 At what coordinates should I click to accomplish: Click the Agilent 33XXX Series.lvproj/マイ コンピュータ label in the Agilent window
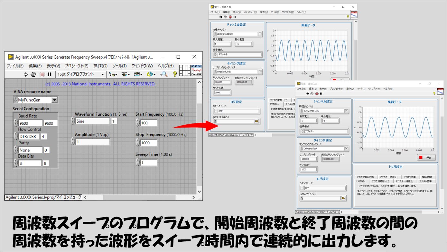tap(43, 197)
